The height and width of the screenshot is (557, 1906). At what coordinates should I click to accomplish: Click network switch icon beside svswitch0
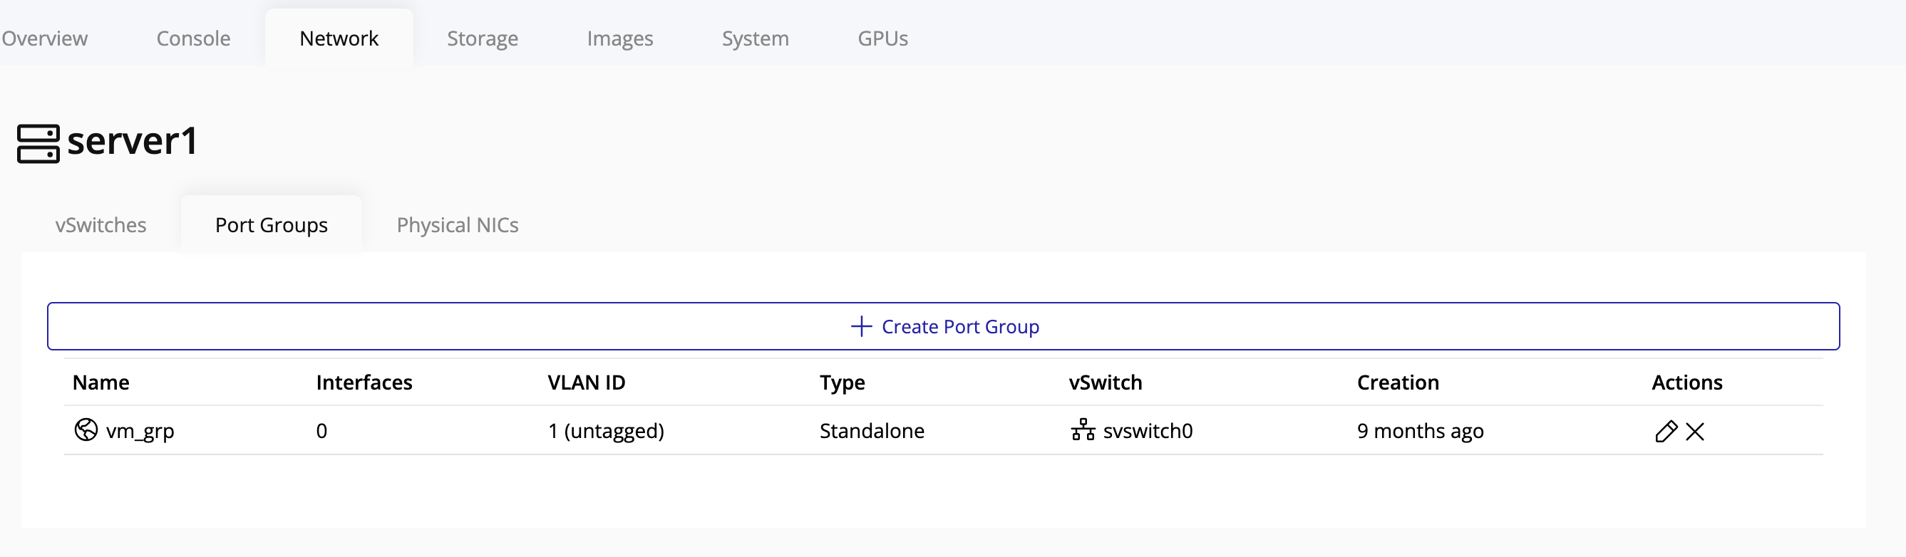(1083, 429)
